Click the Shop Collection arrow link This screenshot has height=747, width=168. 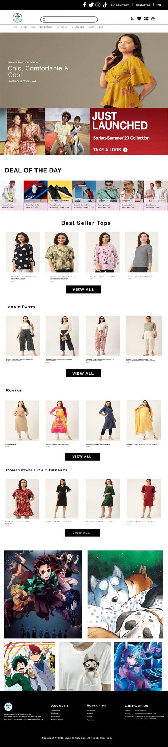pos(22,82)
